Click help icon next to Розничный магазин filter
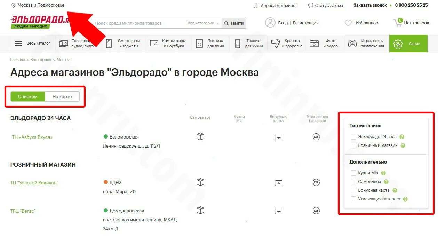The height and width of the screenshot is (236, 438). click(403, 145)
